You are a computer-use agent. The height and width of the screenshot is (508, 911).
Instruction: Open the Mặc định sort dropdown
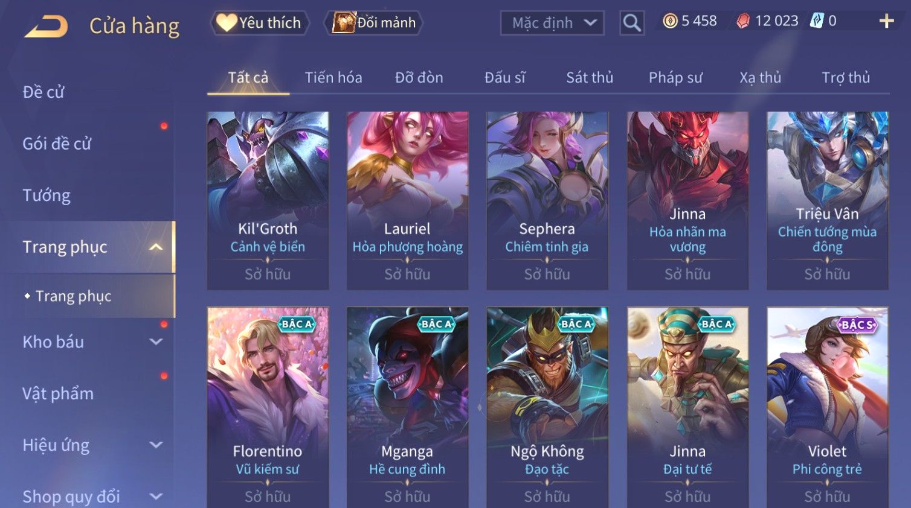[552, 23]
